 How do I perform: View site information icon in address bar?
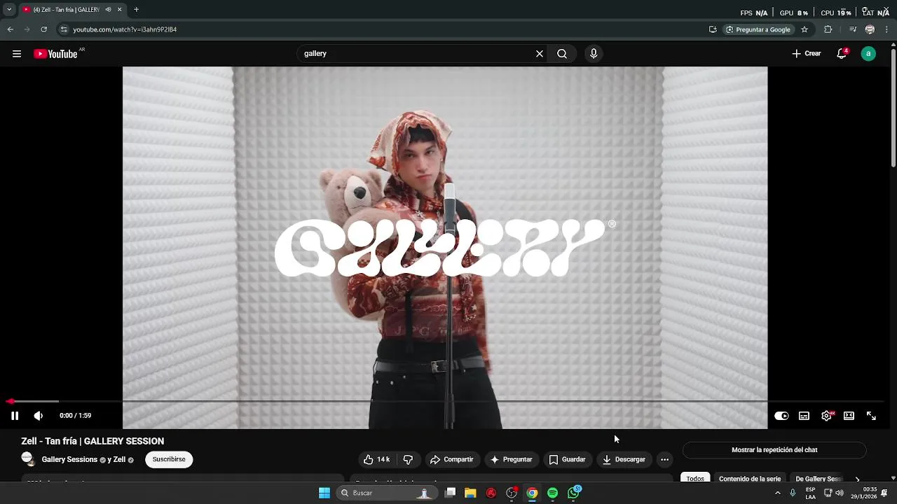coord(64,29)
